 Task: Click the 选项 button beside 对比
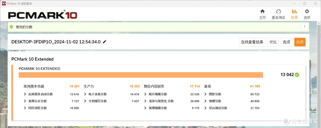287,42
